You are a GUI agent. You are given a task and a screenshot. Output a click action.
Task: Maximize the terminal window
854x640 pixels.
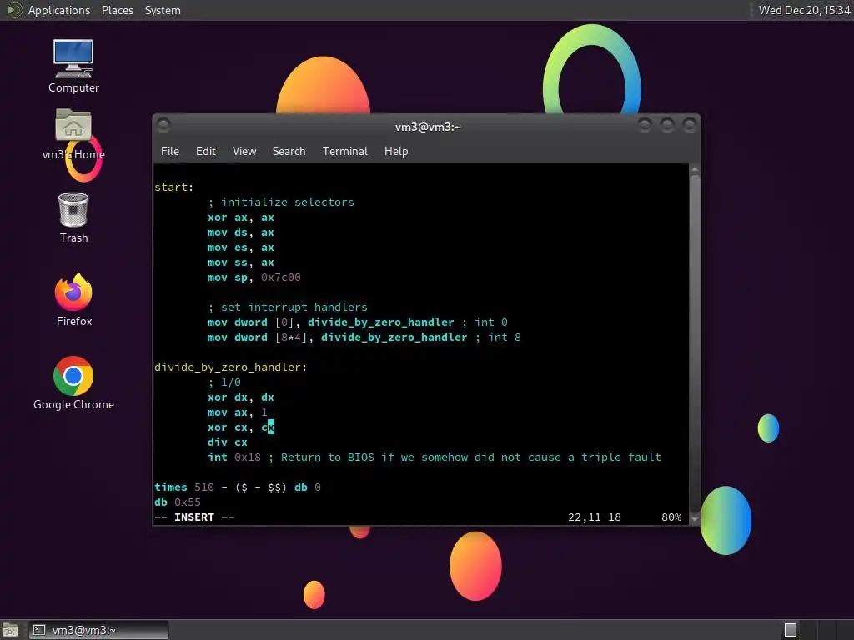(x=666, y=126)
